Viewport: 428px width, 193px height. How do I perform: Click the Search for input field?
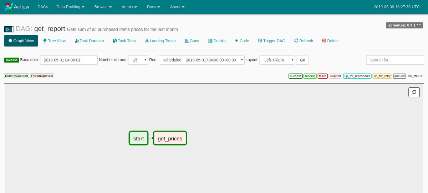point(395,60)
